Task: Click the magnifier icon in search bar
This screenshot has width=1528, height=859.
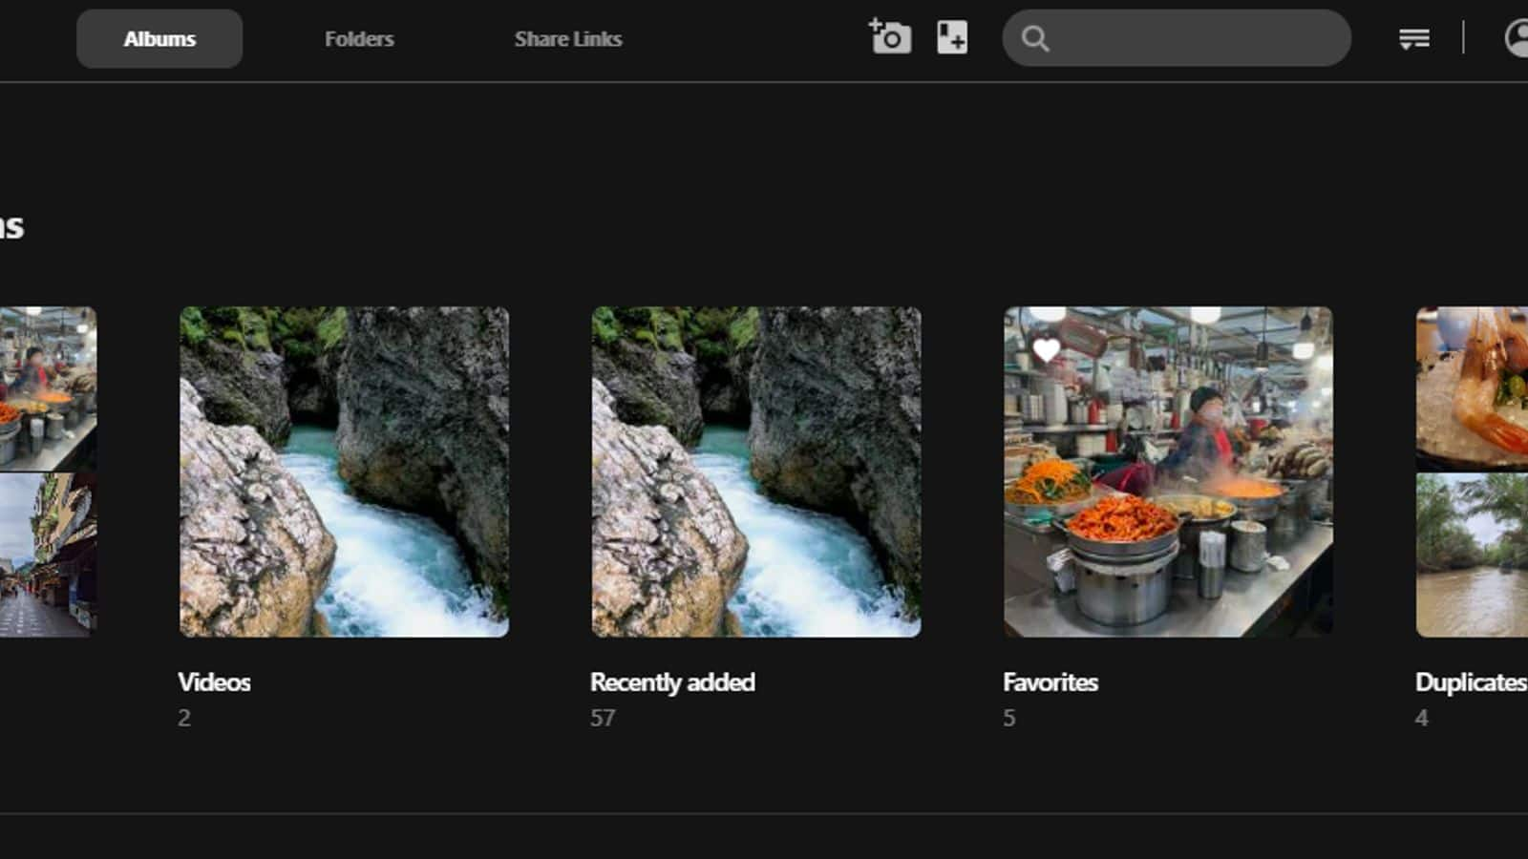Action: [1035, 39]
